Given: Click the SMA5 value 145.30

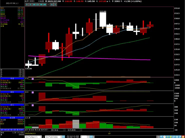Looking at the screenshot, I should 20,8.
